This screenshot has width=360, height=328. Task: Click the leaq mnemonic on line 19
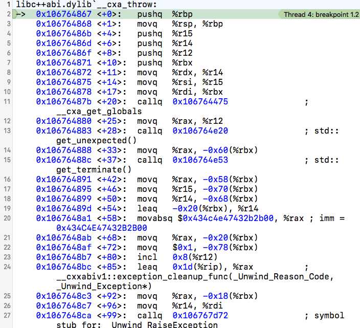click(x=147, y=209)
